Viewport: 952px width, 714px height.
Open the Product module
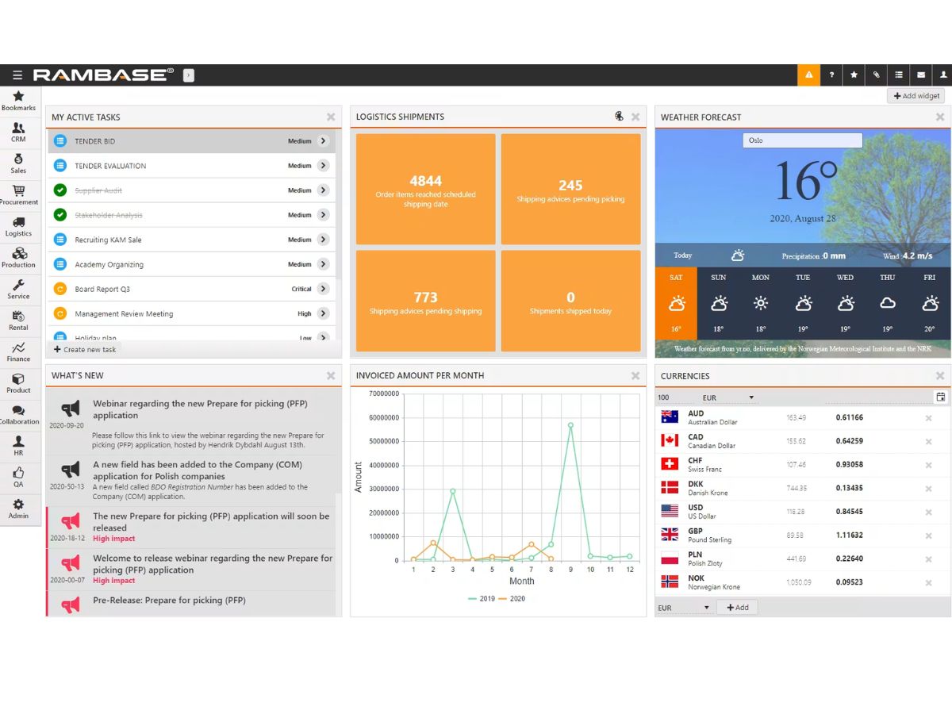(x=18, y=383)
